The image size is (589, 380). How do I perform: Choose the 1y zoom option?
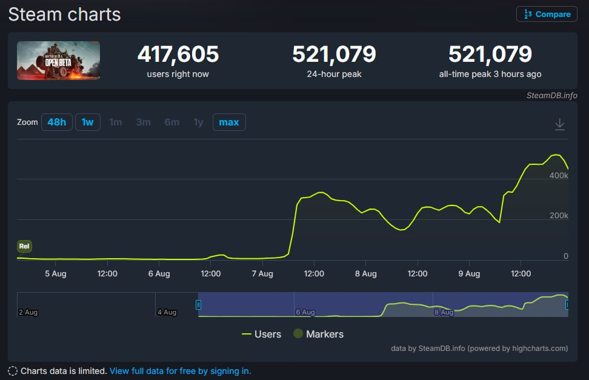pos(198,122)
